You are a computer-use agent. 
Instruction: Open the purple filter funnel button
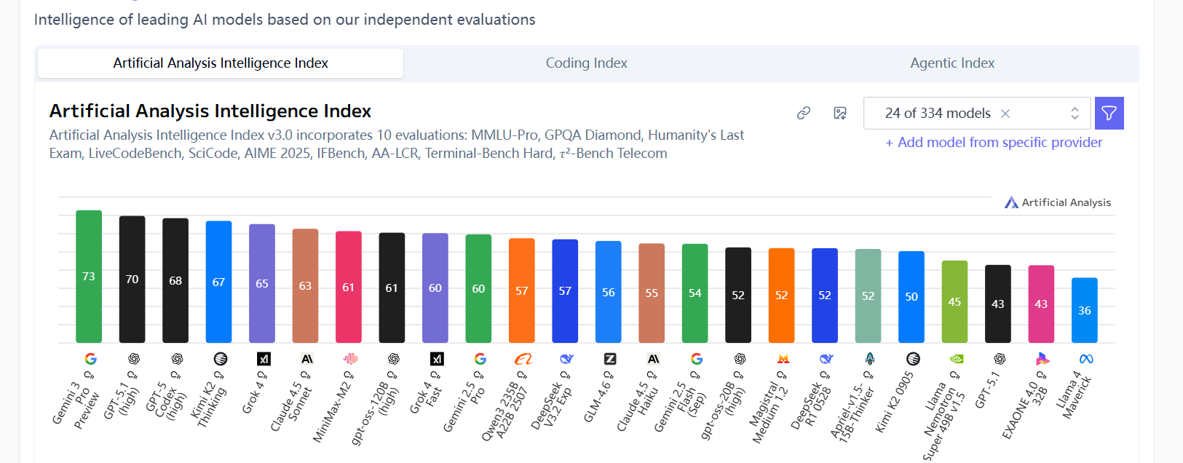click(x=1109, y=113)
